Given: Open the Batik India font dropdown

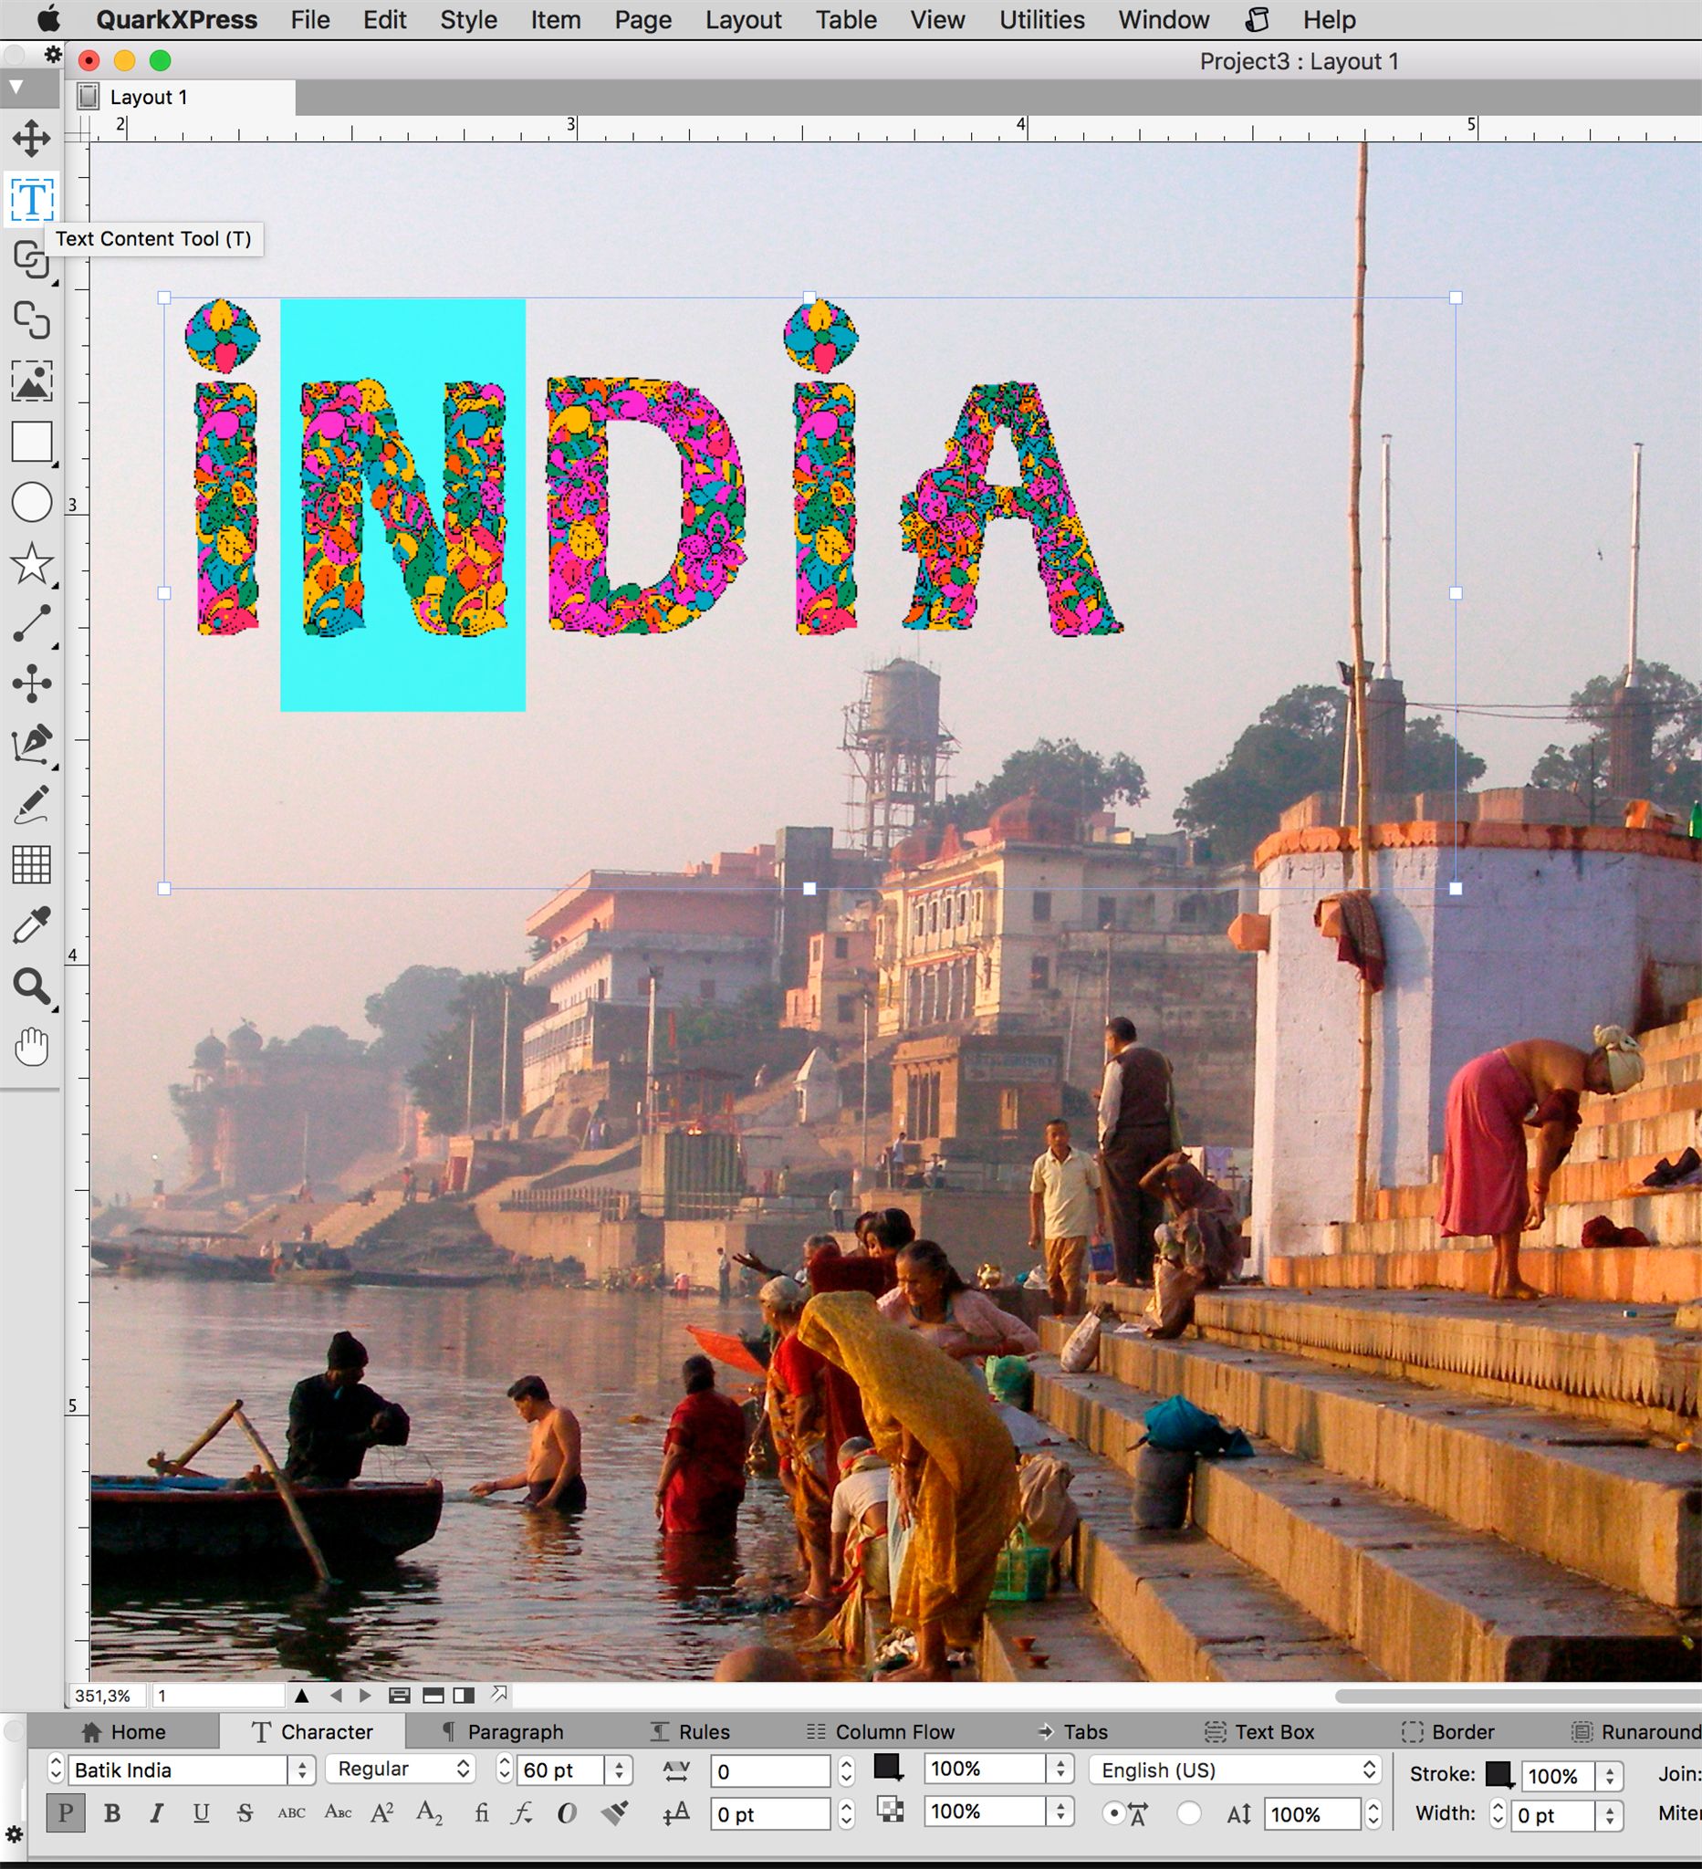Looking at the screenshot, I should click(x=301, y=1770).
